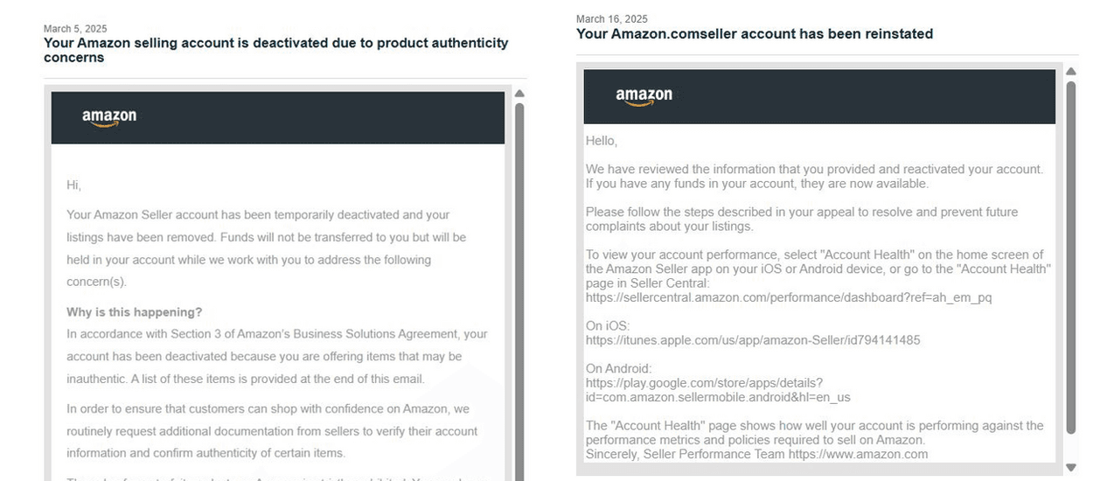1114x481 pixels.
Task: Click the right email scrollbar thumb
Action: coord(1071,254)
